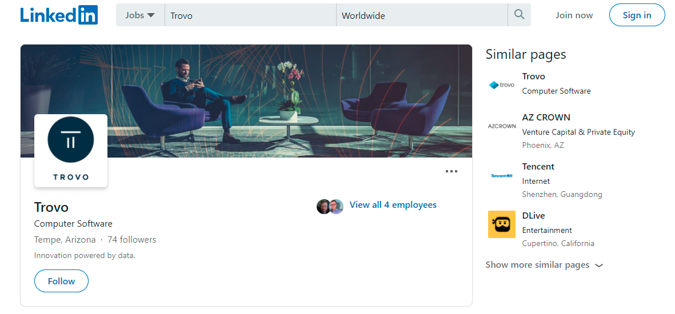This screenshot has width=675, height=314.
Task: Open the Trovo company banner image
Action: 246,101
